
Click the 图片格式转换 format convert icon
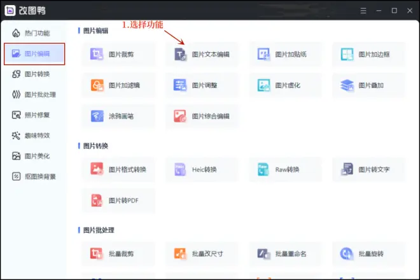click(x=97, y=169)
